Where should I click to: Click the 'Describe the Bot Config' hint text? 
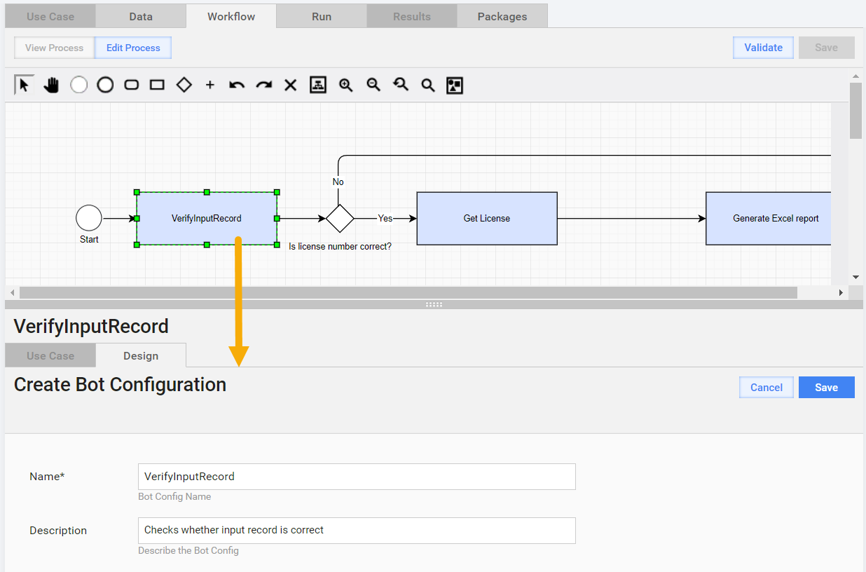[188, 550]
